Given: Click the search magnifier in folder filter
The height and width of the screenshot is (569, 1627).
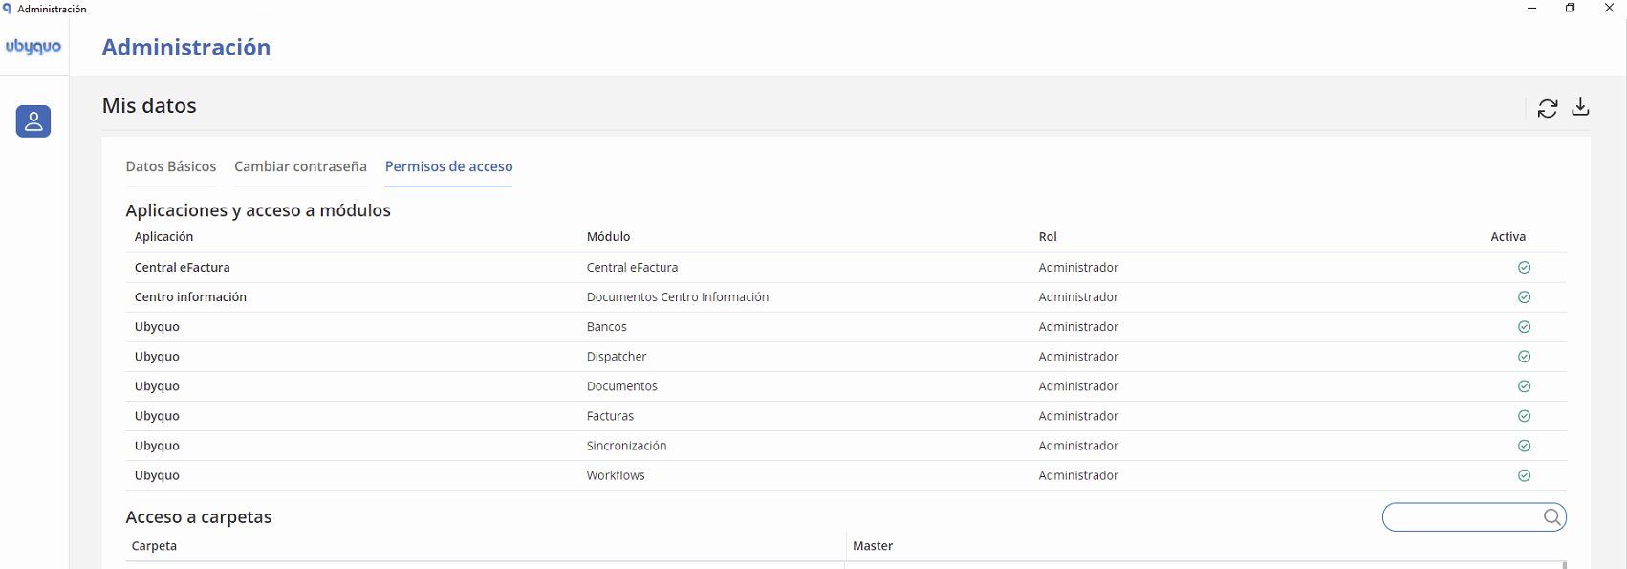Looking at the screenshot, I should 1552,517.
